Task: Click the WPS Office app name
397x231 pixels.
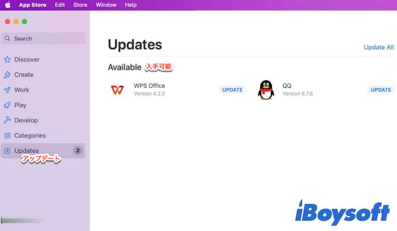Action: click(150, 86)
